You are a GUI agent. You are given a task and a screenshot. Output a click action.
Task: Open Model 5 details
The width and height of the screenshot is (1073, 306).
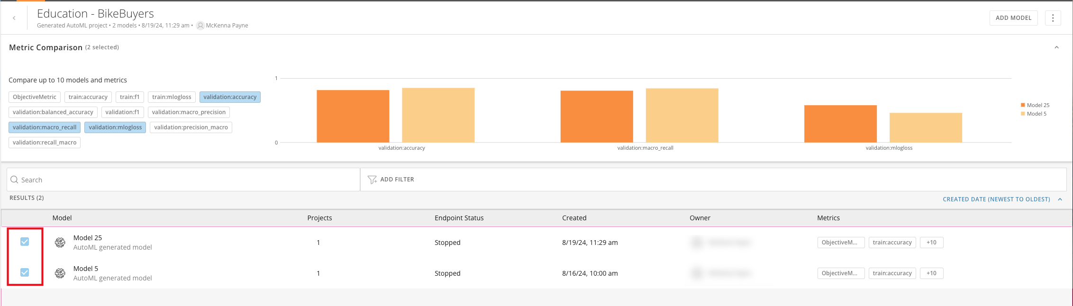coord(86,269)
